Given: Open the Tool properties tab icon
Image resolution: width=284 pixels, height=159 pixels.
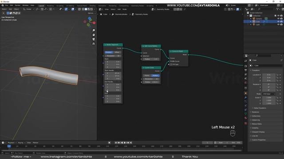Looking at the screenshot, I should coord(245,61).
